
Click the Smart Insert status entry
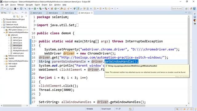coord(106,109)
